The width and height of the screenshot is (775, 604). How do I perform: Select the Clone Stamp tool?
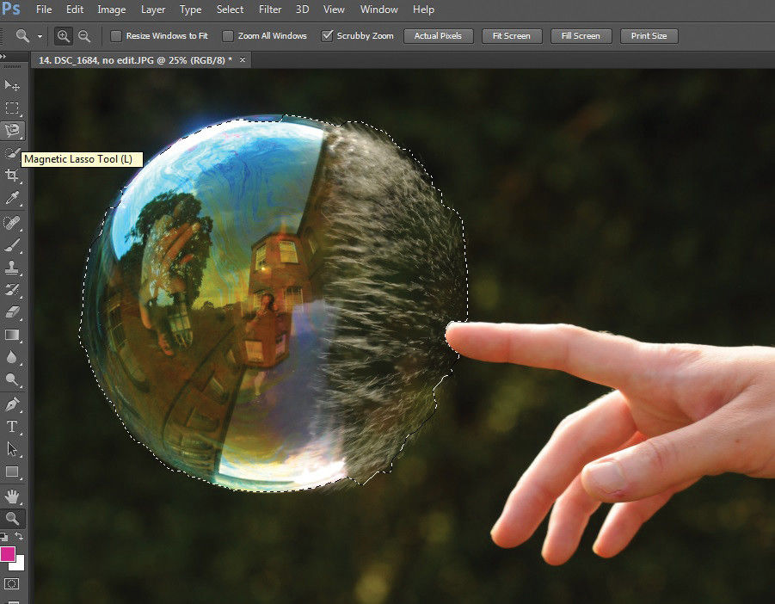coord(12,268)
